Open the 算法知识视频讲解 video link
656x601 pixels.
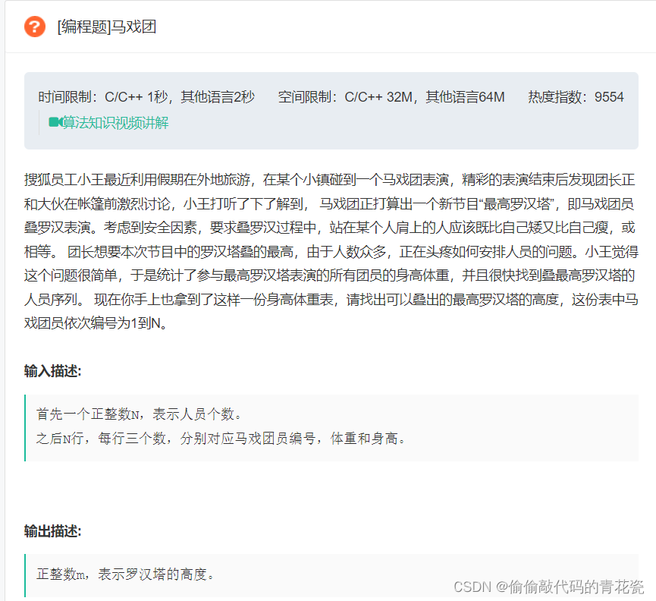tap(115, 122)
